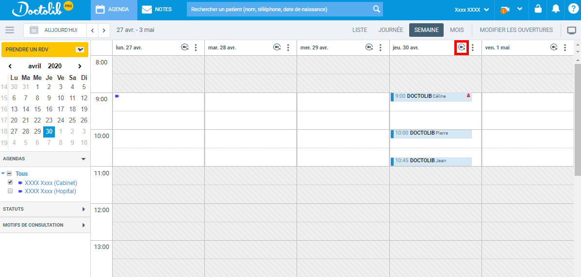
Task: Click the lock icon in top bar
Action: (538, 9)
